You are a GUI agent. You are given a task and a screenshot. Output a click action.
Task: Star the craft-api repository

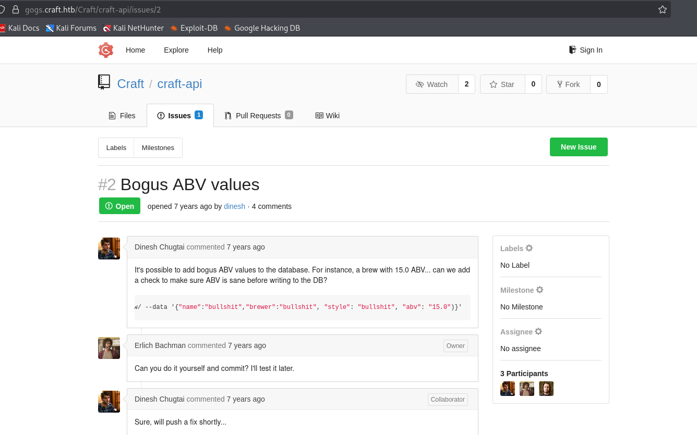point(502,84)
